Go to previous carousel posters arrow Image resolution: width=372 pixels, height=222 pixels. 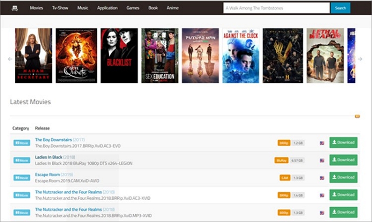click(x=10, y=59)
